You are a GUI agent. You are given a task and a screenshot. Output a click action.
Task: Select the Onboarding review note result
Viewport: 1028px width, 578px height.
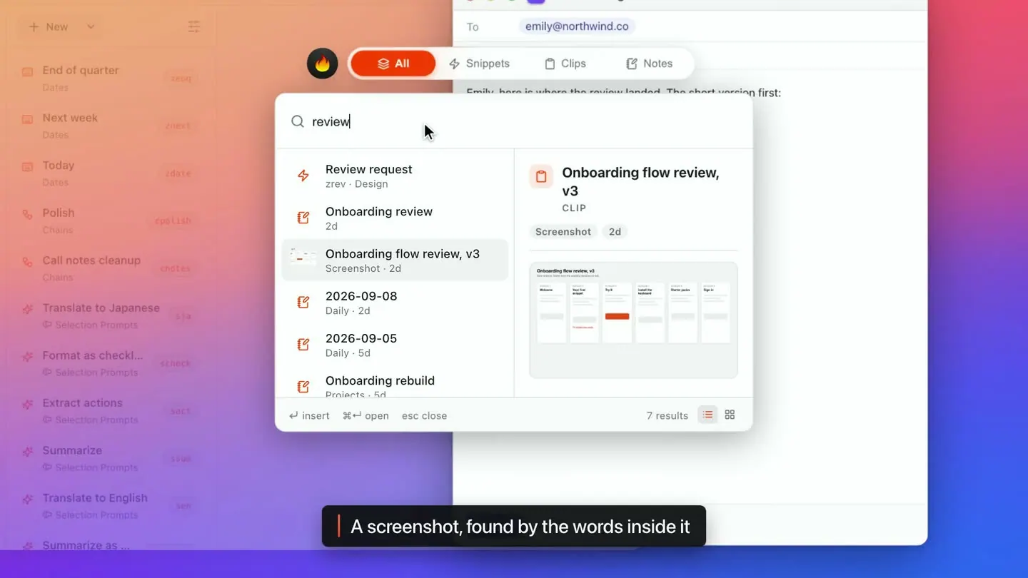coord(395,218)
